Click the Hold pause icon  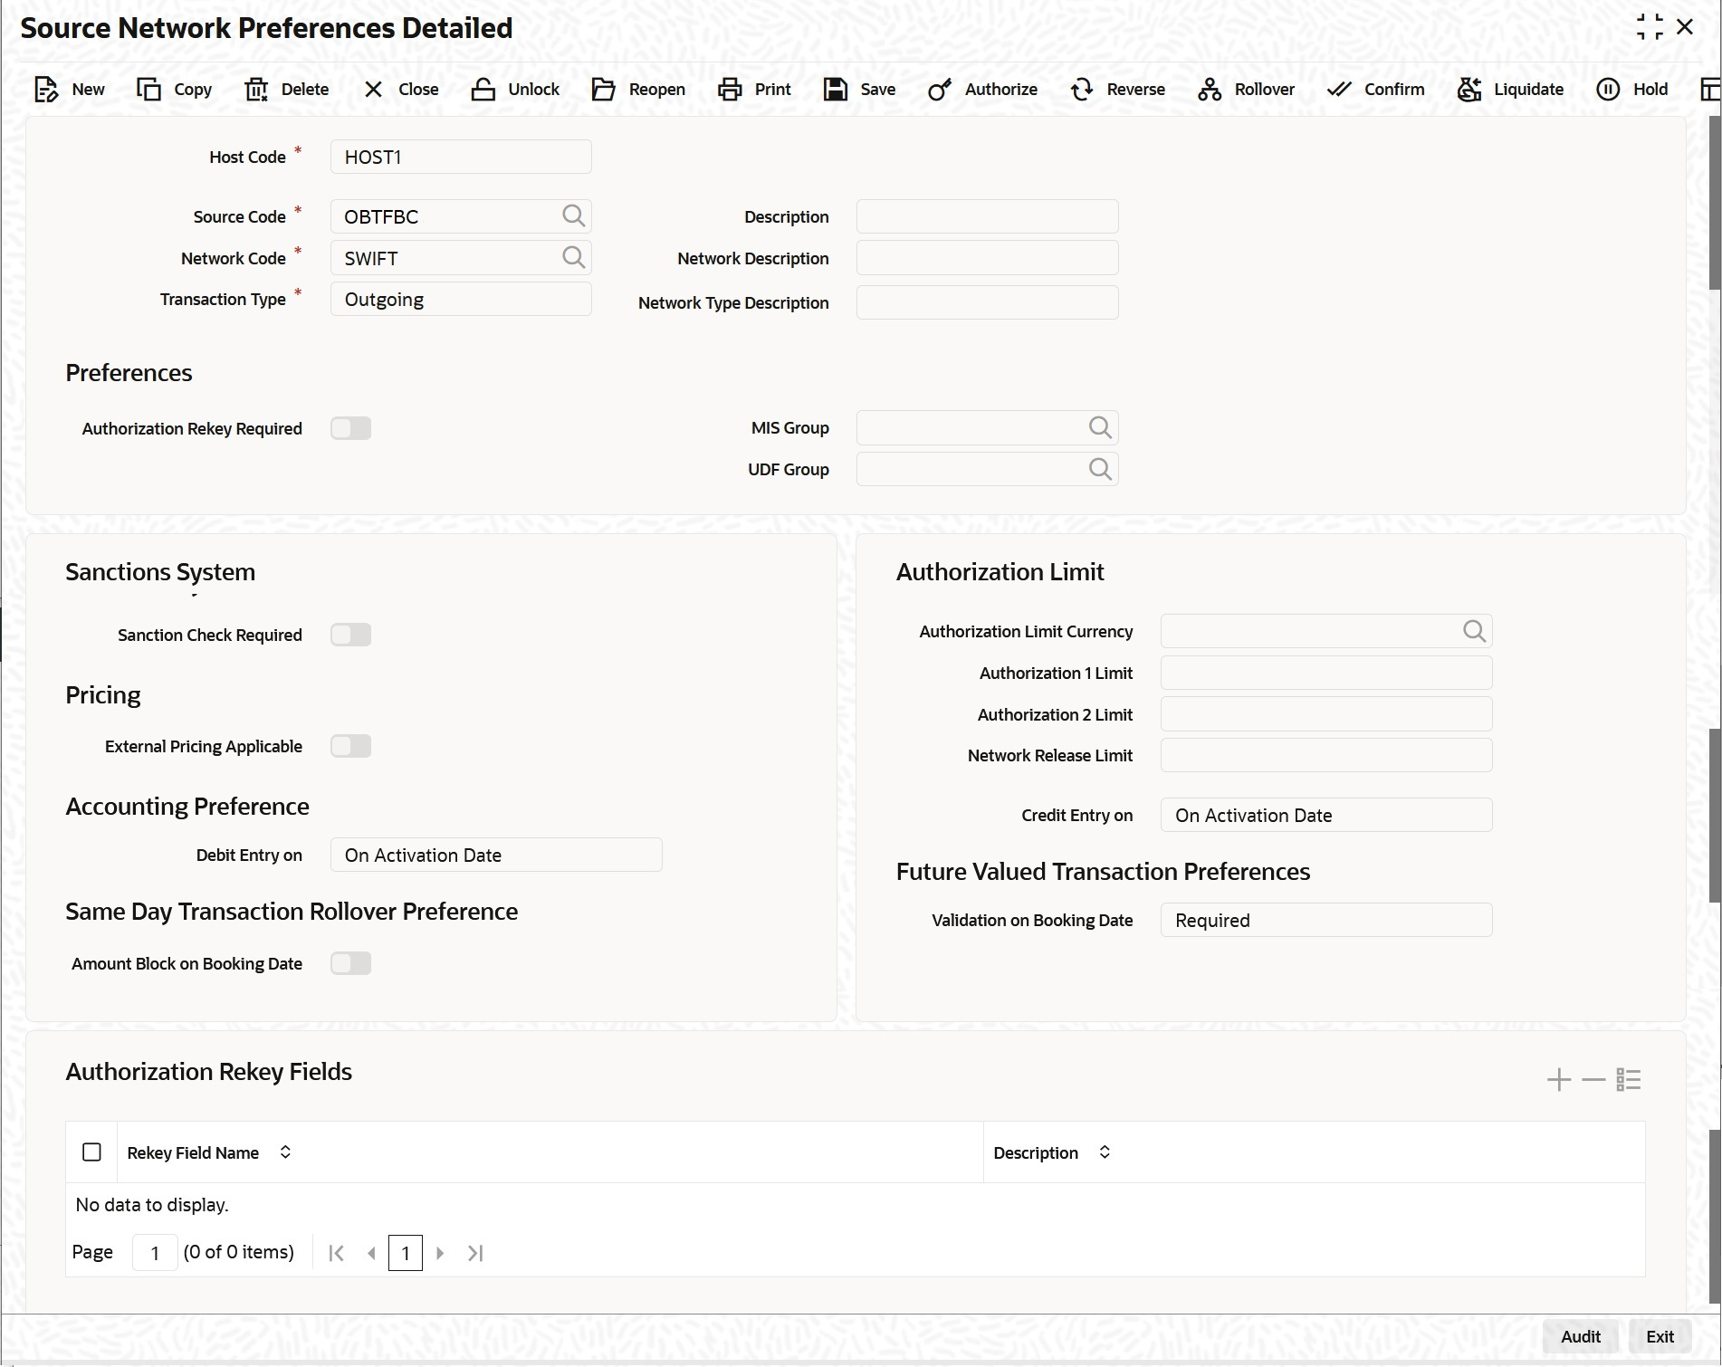[1608, 90]
